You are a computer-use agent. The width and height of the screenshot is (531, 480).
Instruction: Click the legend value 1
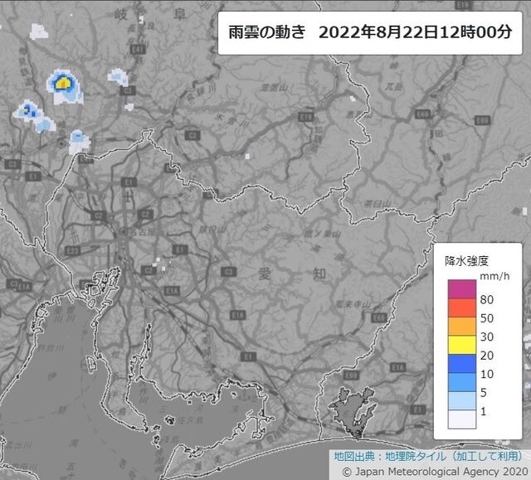pyautogui.click(x=483, y=411)
